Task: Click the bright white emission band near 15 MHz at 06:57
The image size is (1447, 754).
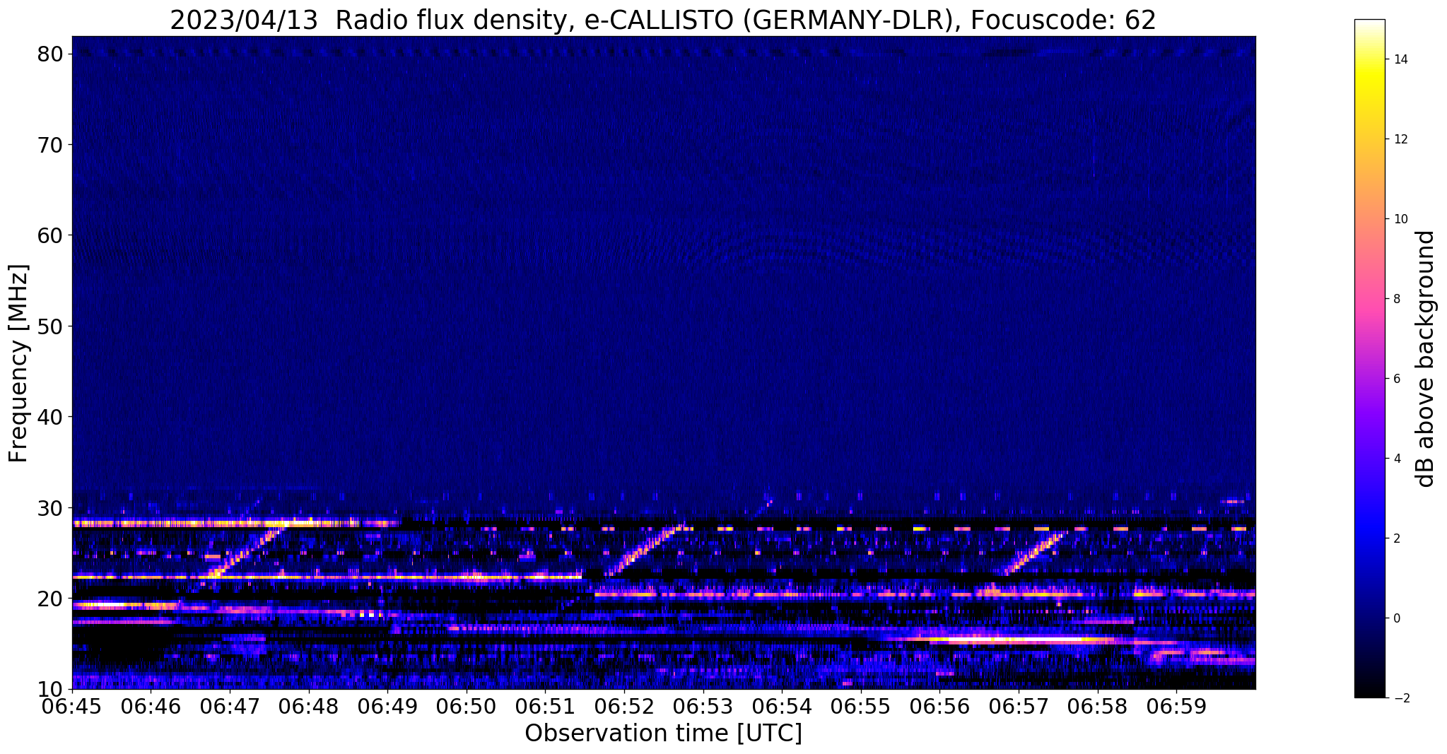Action: [x=1007, y=640]
